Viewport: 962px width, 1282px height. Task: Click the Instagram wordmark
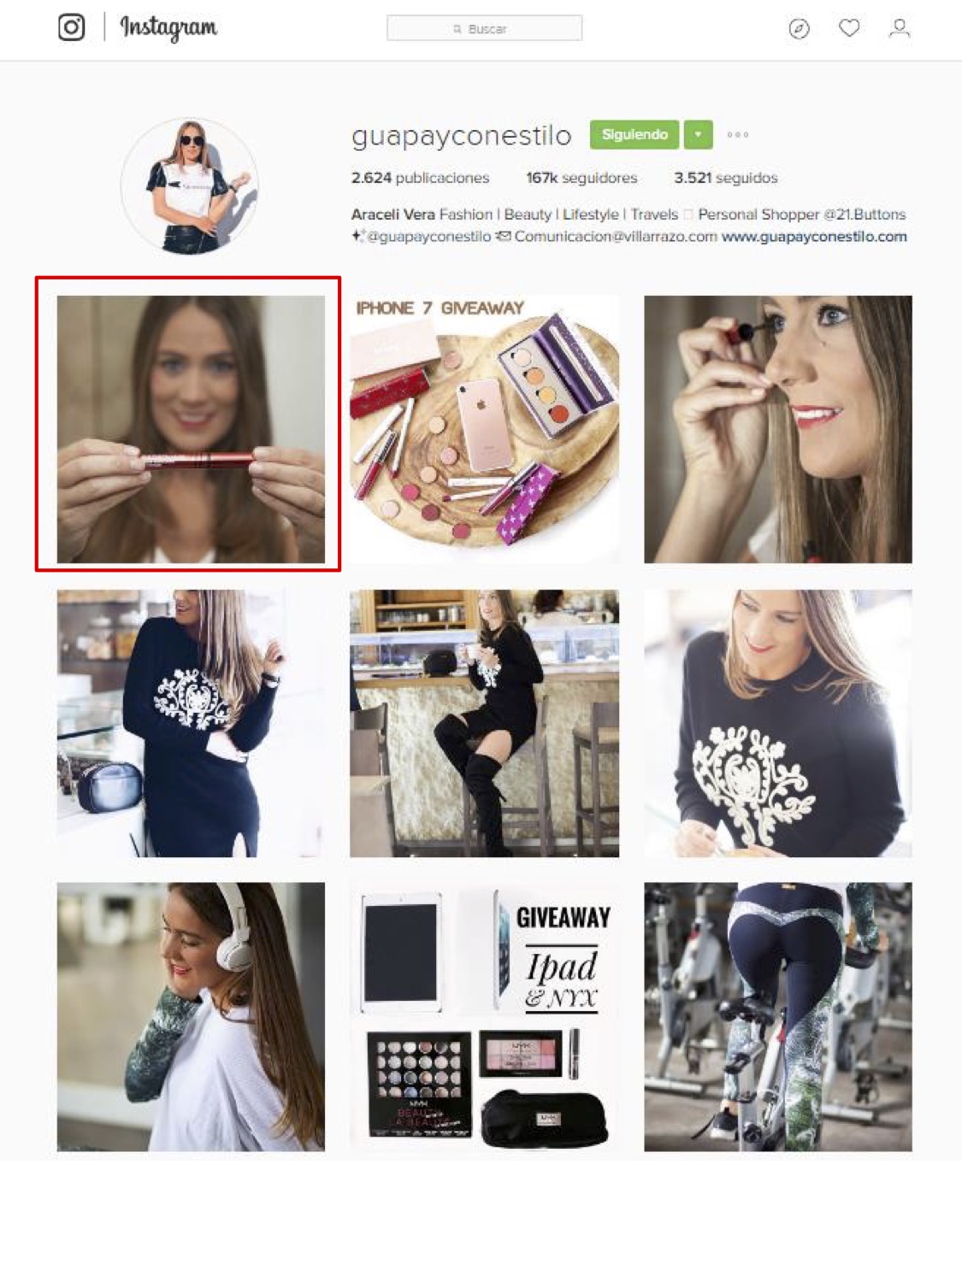(x=168, y=28)
